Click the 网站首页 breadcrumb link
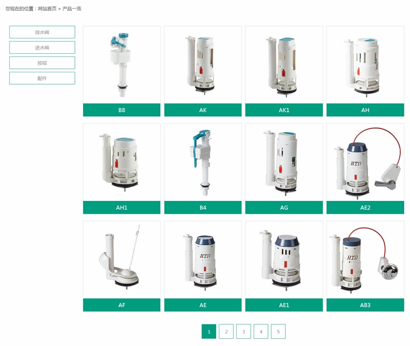This screenshot has width=410, height=346. click(x=47, y=9)
